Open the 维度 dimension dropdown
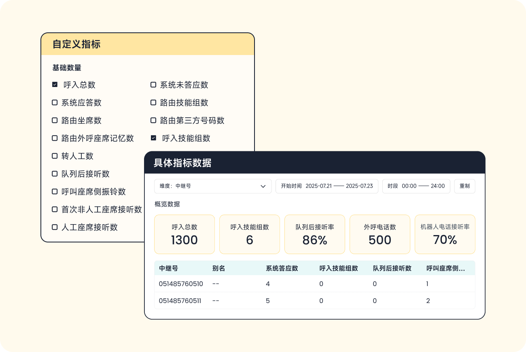The height and width of the screenshot is (352, 526). (x=212, y=186)
